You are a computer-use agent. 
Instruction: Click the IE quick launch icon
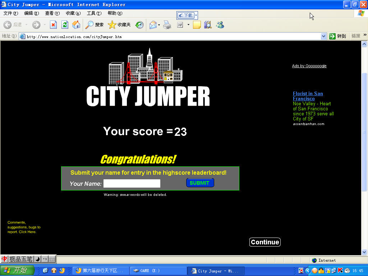tap(46, 271)
